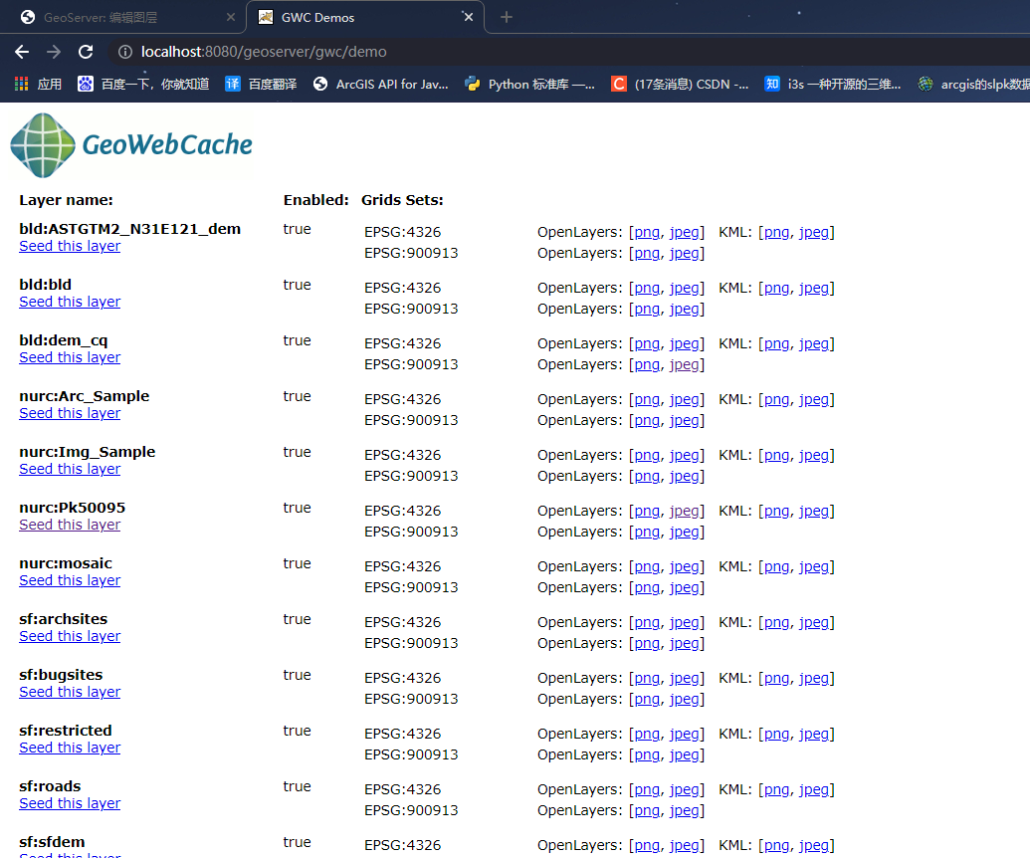The width and height of the screenshot is (1030, 858).
Task: Seed the nurc:Arc_Sample layer
Action: coord(70,414)
